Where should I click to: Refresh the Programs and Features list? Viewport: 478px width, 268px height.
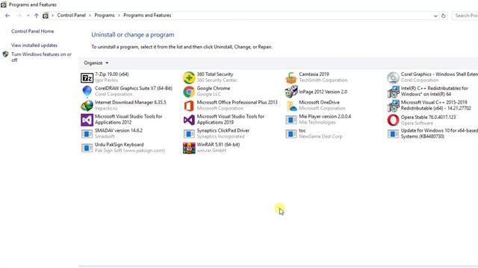(x=444, y=16)
